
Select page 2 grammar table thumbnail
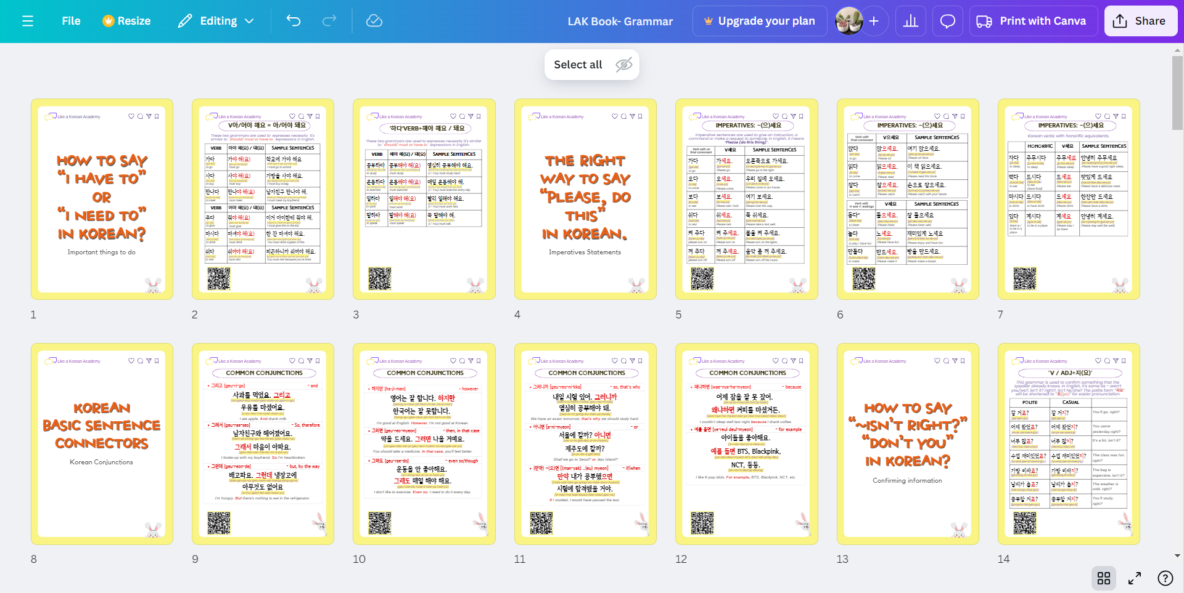tap(263, 200)
